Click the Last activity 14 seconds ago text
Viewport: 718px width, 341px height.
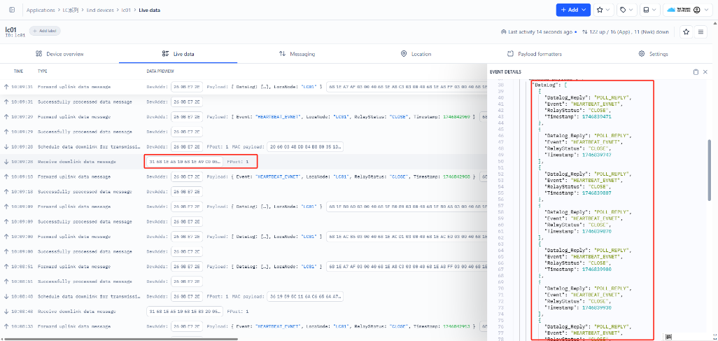pos(540,32)
